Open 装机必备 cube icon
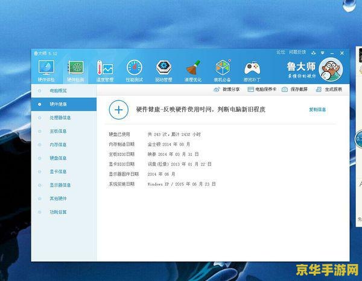The width and height of the screenshot is (362, 281). [x=223, y=67]
